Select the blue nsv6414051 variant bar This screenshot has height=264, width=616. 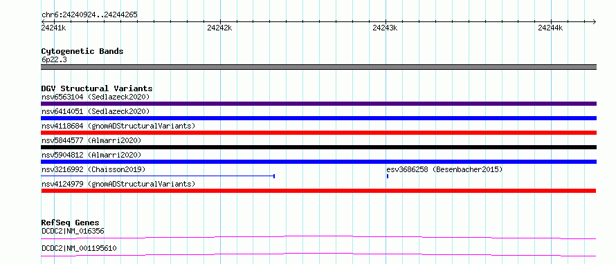[319, 118]
